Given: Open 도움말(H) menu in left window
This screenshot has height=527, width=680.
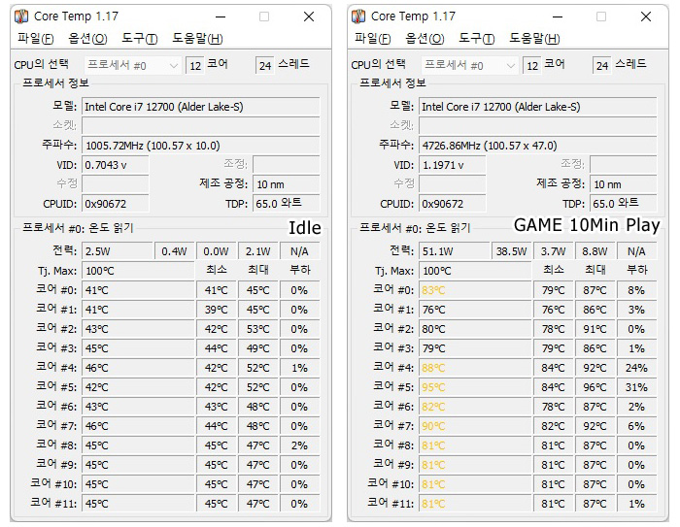Looking at the screenshot, I should click(198, 39).
